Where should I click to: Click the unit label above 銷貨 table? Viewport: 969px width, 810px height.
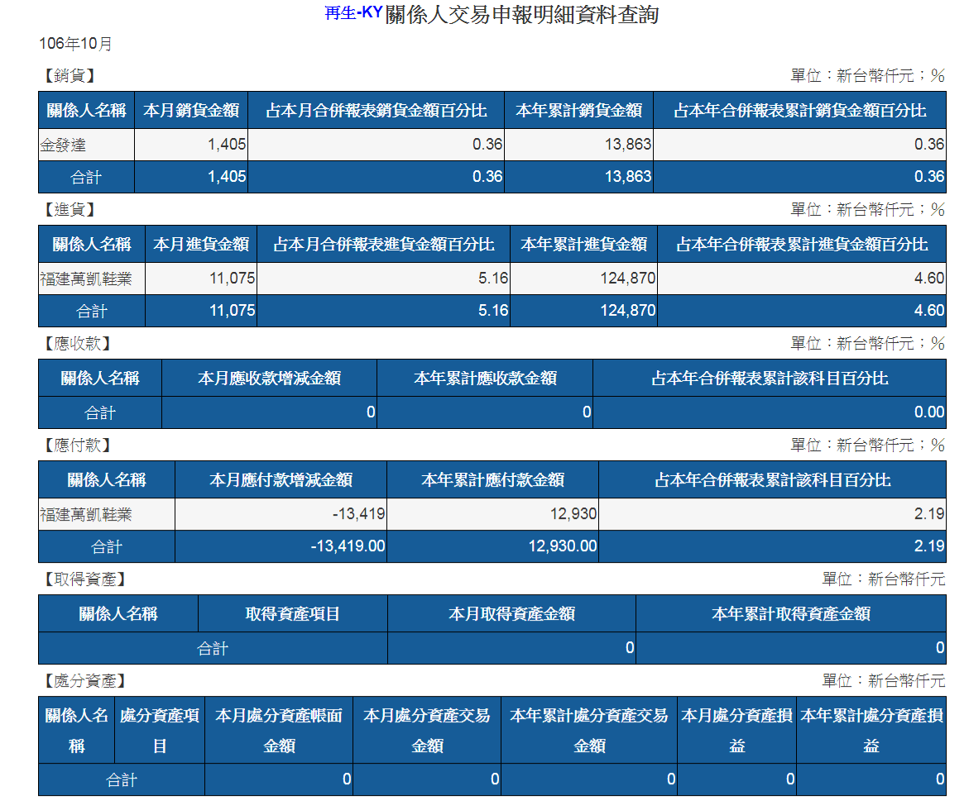pyautogui.click(x=868, y=76)
